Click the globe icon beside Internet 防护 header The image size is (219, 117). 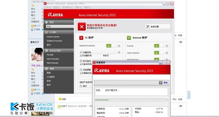pos(47,51)
